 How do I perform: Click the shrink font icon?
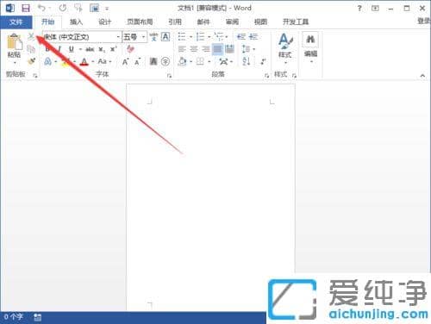(x=137, y=61)
